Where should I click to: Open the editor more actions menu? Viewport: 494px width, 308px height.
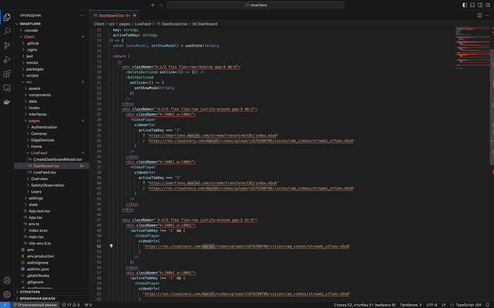click(487, 15)
